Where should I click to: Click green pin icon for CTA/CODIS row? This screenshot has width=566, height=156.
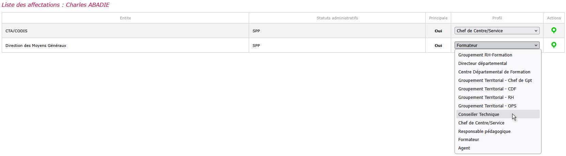(554, 31)
